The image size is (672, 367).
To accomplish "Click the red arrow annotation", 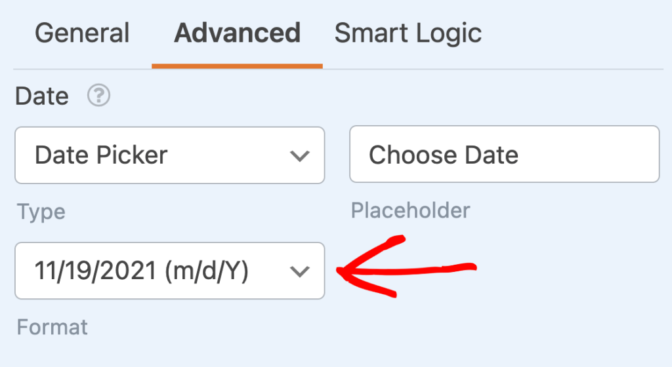I will click(406, 267).
